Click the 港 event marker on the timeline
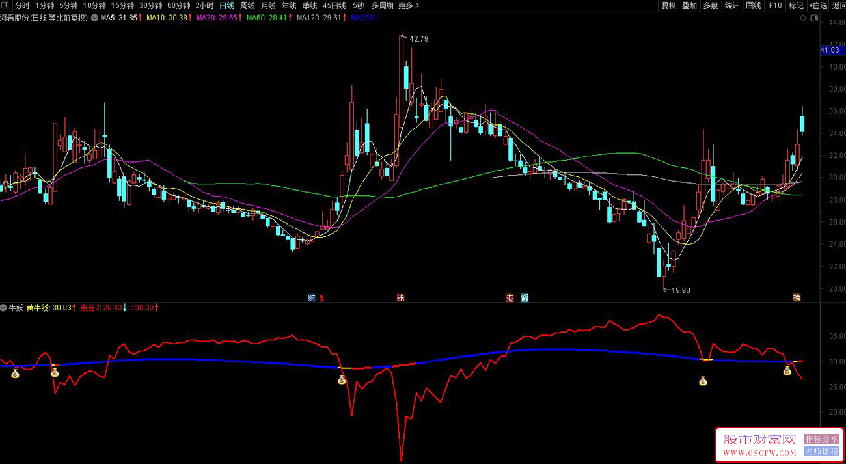This screenshot has height=464, width=846. pos(510,298)
